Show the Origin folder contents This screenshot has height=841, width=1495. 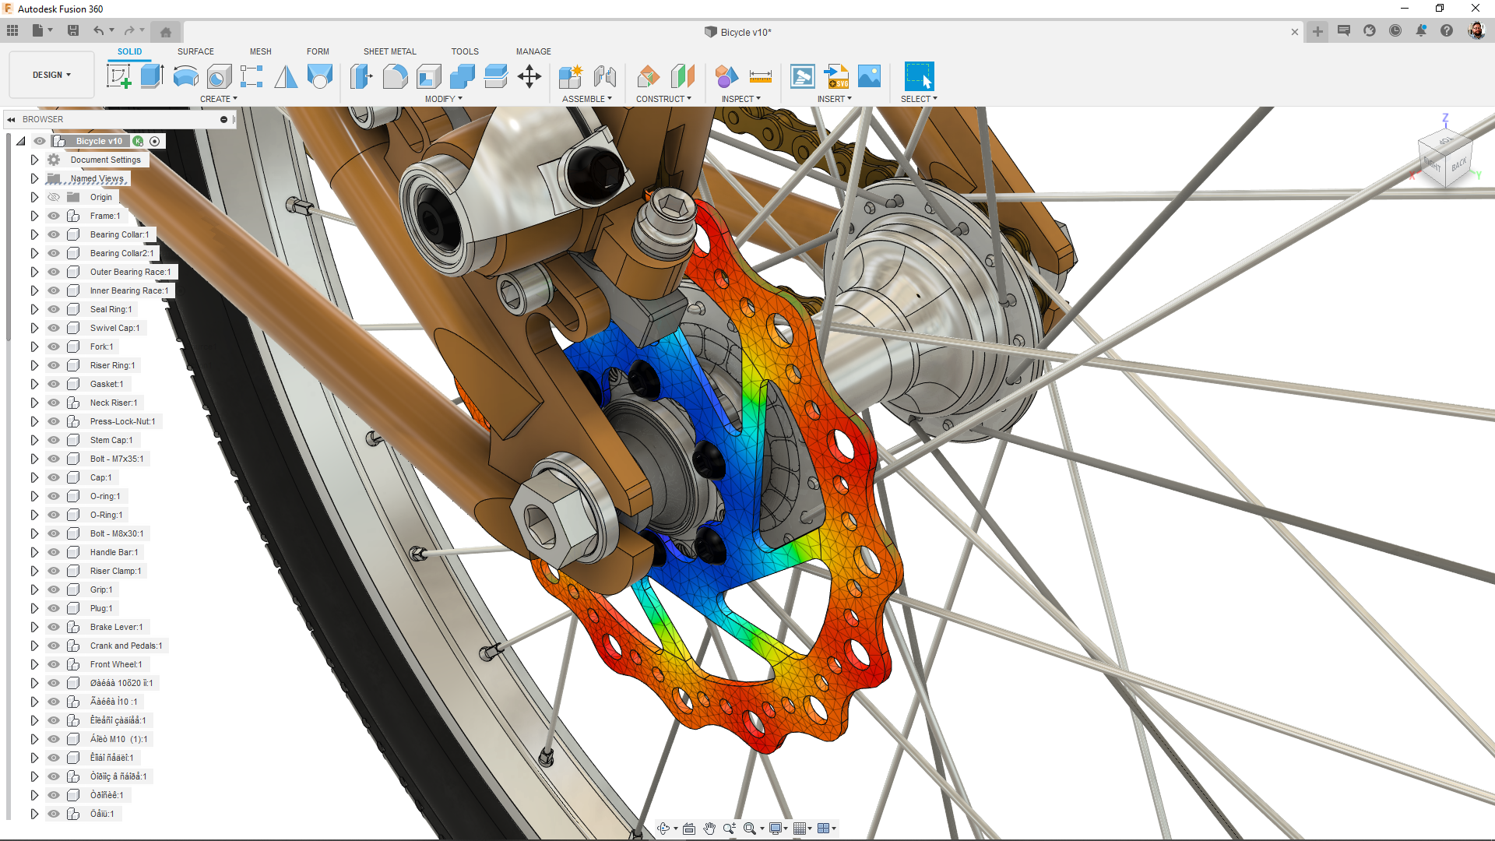pos(33,197)
